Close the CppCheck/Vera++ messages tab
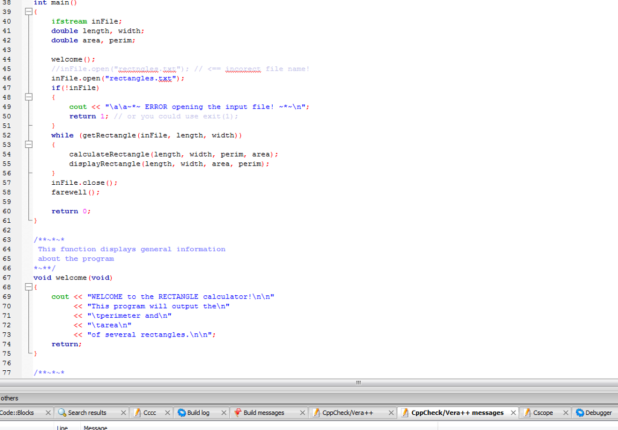This screenshot has width=618, height=430. (x=513, y=412)
